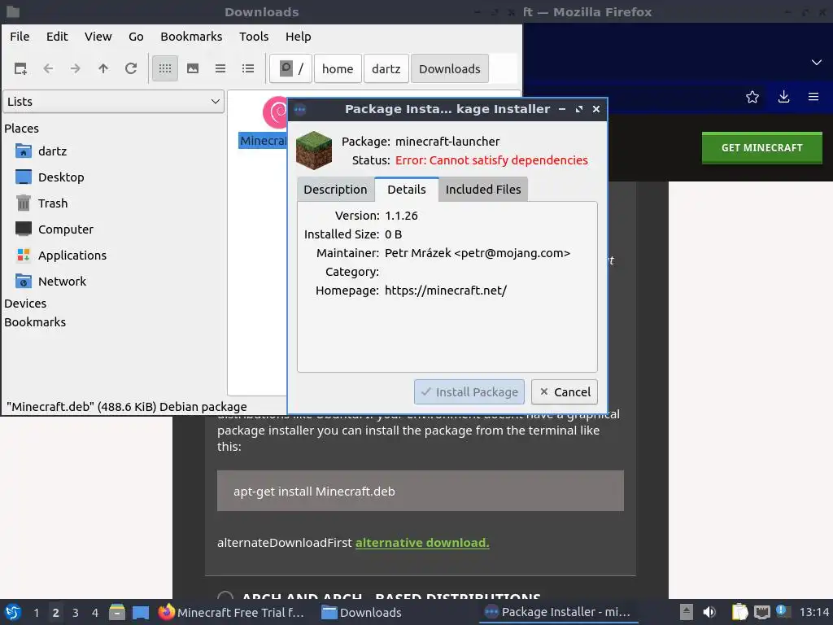
Task: Switch to workspace 4
Action: [95, 613]
